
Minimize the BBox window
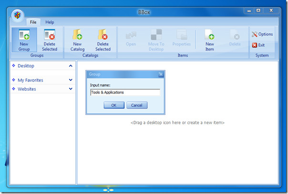[249, 10]
